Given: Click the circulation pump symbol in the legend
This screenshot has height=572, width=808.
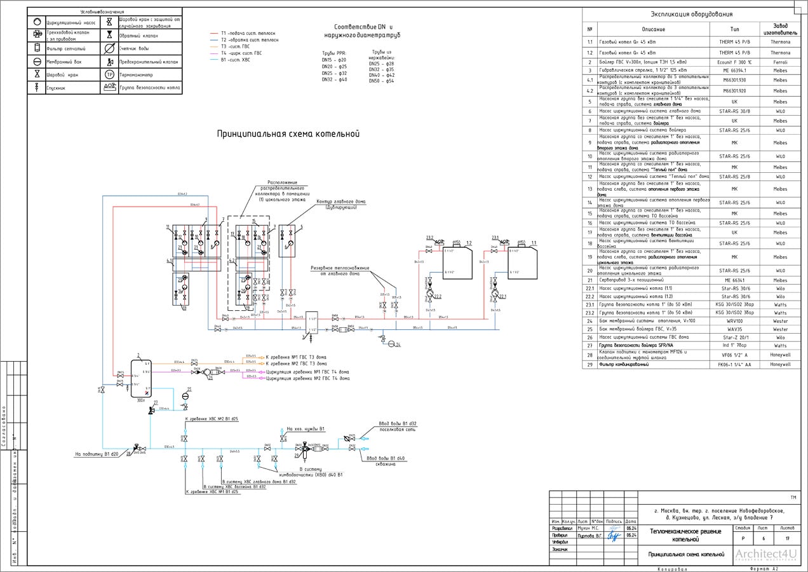Looking at the screenshot, I should click(37, 22).
